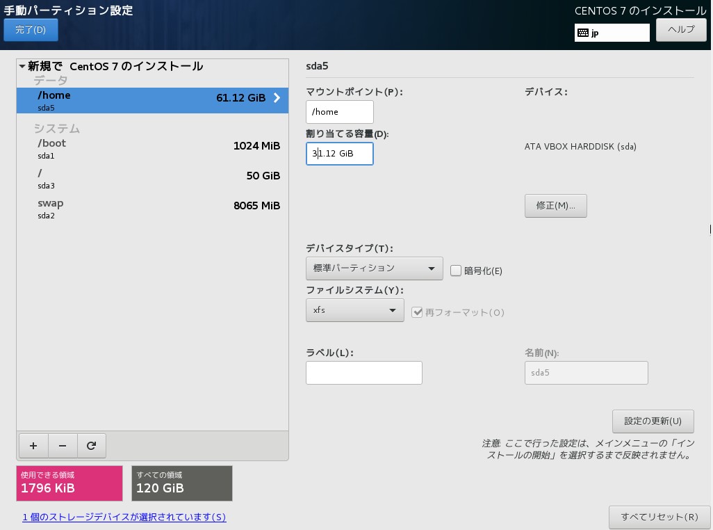
Task: Open the ヘルプ panel
Action: point(680,30)
